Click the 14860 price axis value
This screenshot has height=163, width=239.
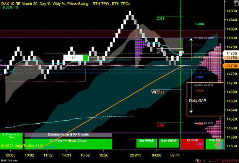232,11
